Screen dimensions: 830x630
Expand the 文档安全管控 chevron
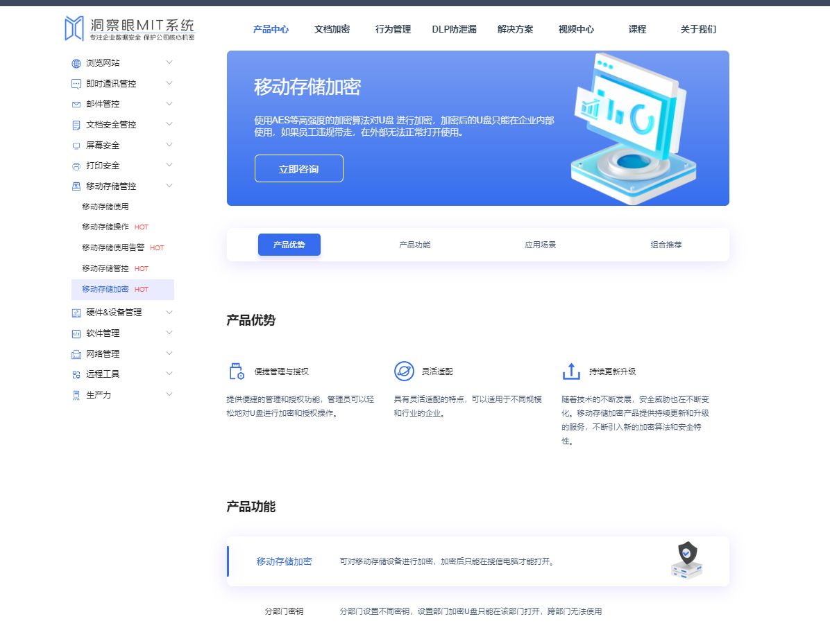tap(169, 123)
